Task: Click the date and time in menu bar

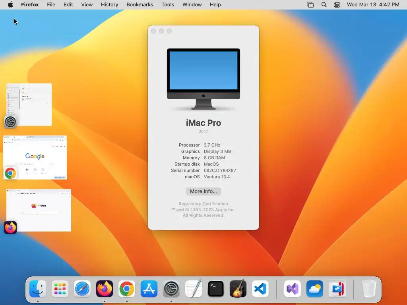Action: coord(373,5)
